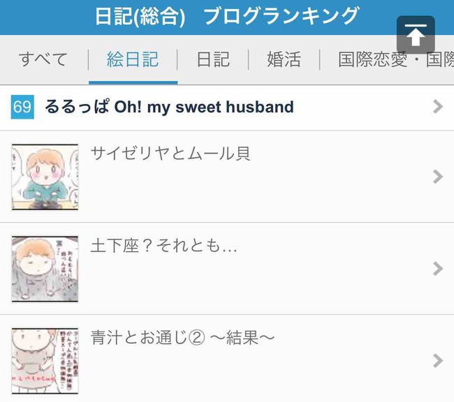Switch to the 婚活 tab

pyautogui.click(x=284, y=59)
